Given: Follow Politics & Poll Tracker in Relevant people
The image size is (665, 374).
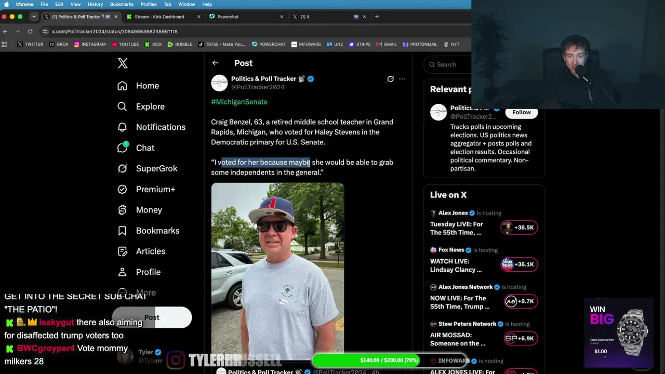Looking at the screenshot, I should (522, 113).
